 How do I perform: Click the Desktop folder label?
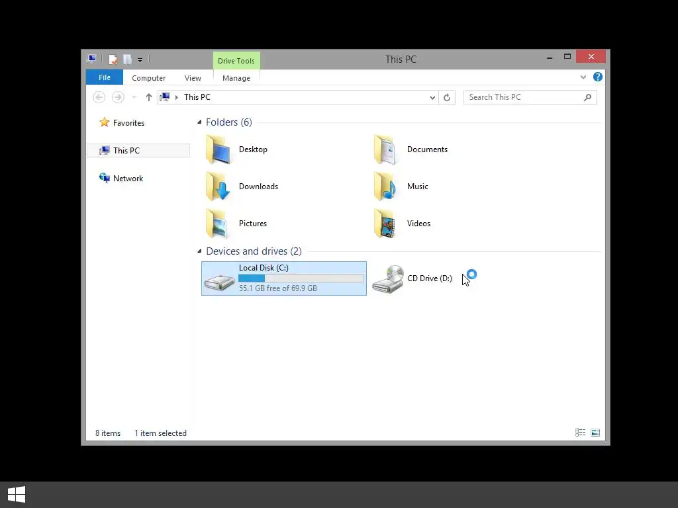click(x=253, y=149)
